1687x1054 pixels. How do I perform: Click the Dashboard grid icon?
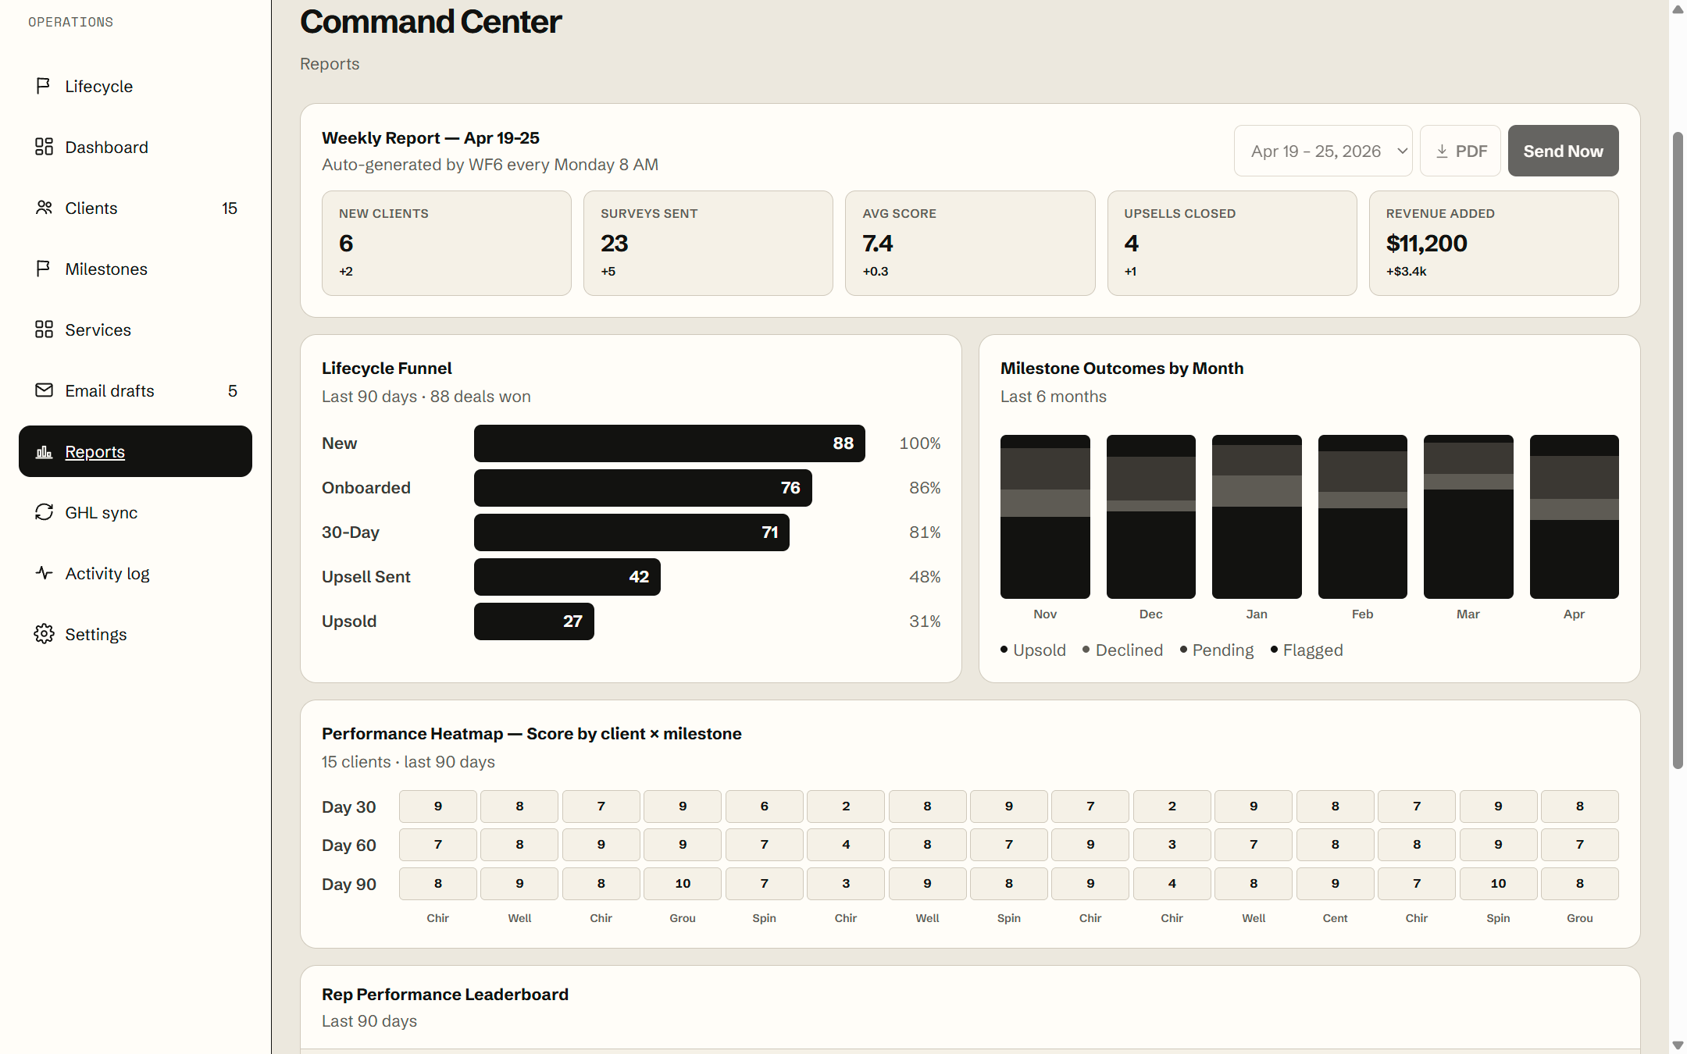[44, 147]
